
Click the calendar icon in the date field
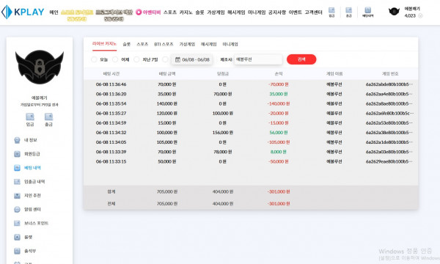point(177,59)
